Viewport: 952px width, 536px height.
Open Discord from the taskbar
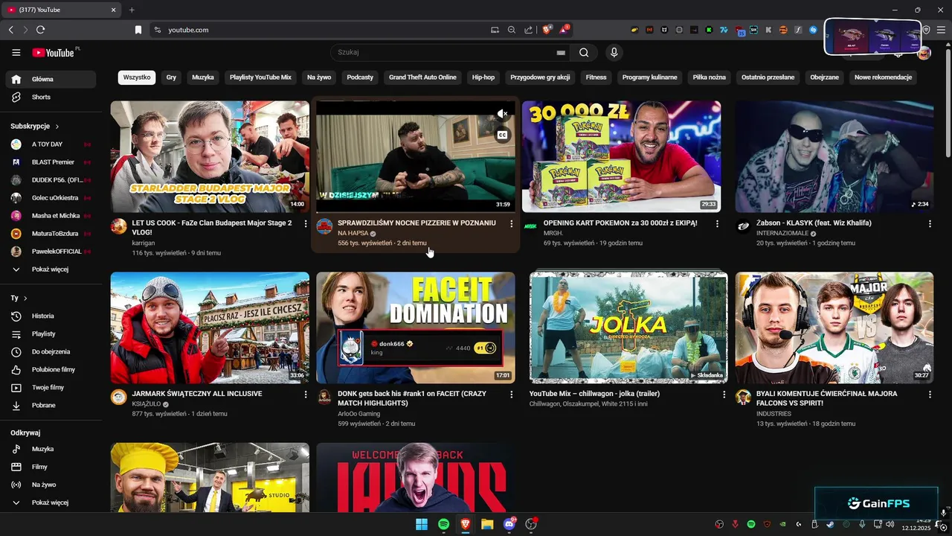[509, 524]
